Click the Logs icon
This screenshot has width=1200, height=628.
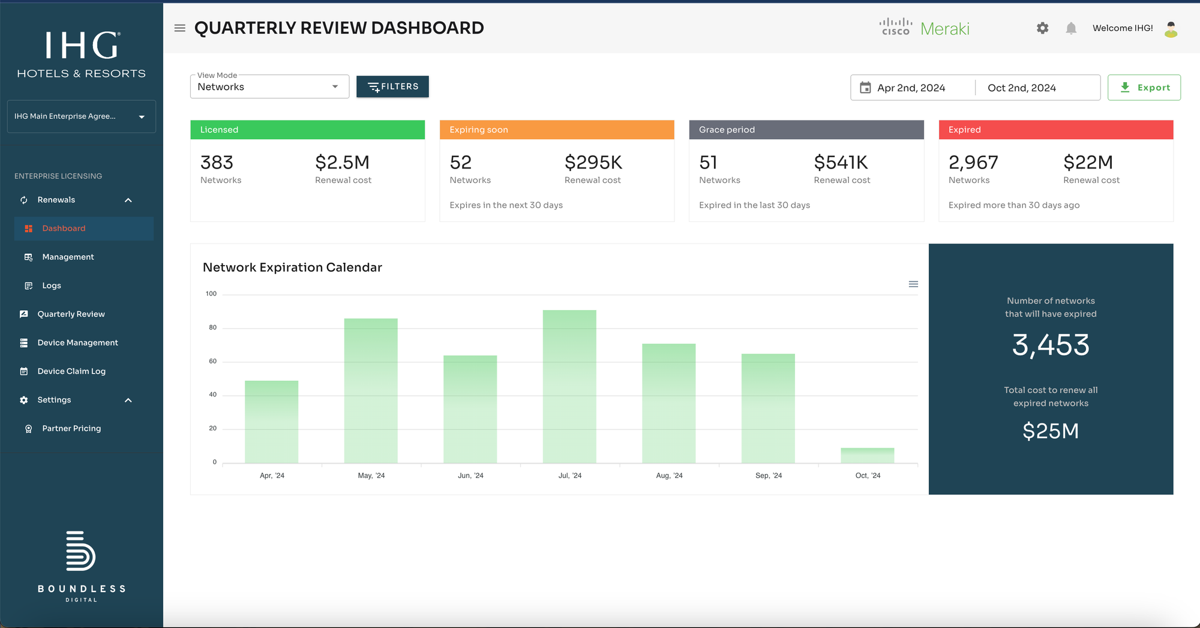[29, 285]
